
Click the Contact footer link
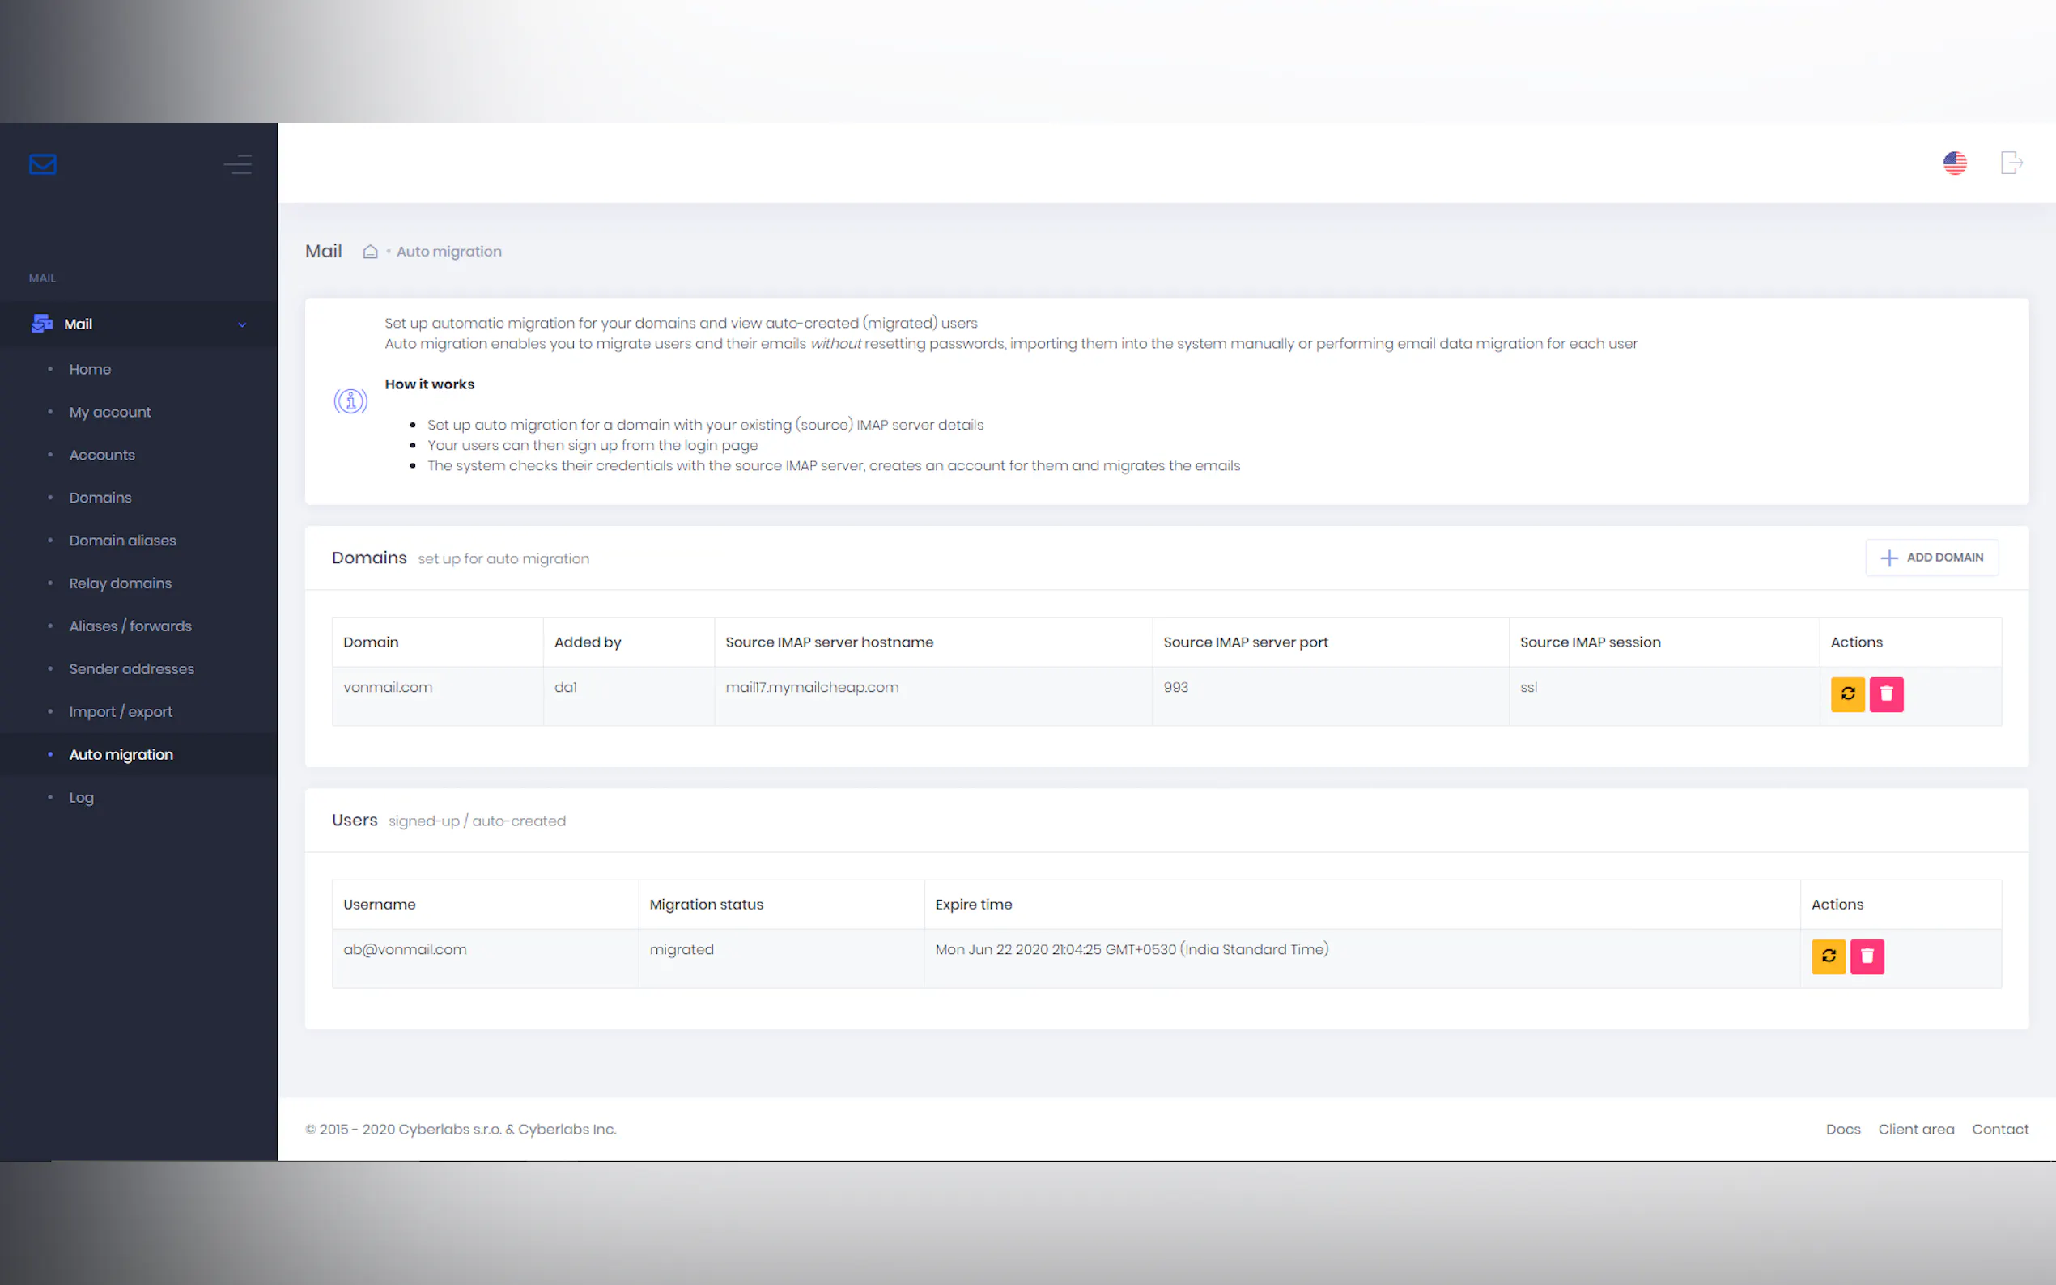2000,1130
